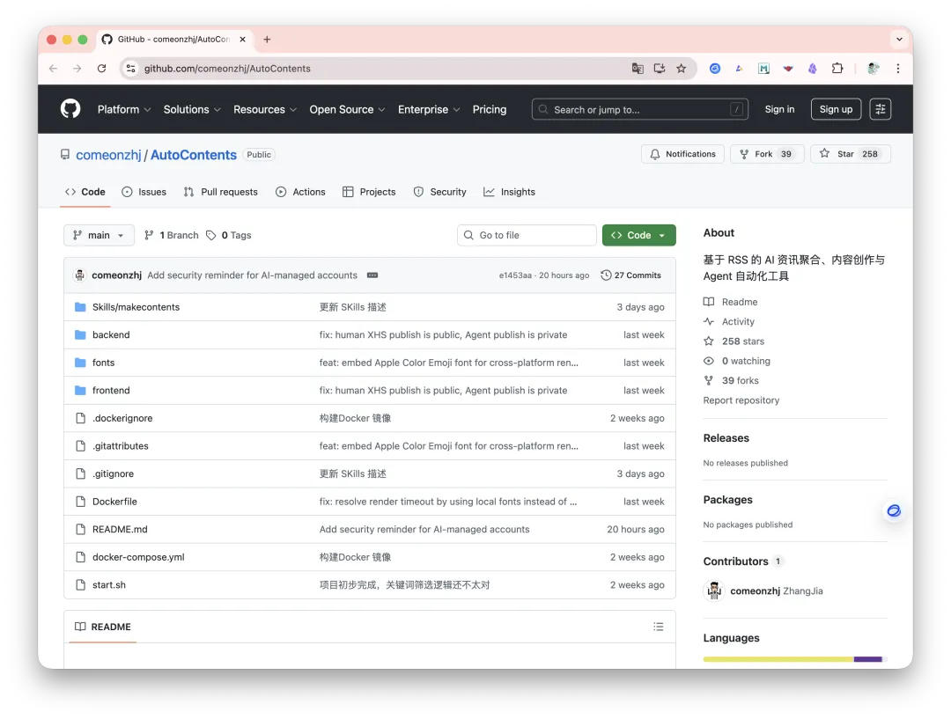This screenshot has width=951, height=719.
Task: Open the main branch dropdown
Action: click(x=99, y=235)
